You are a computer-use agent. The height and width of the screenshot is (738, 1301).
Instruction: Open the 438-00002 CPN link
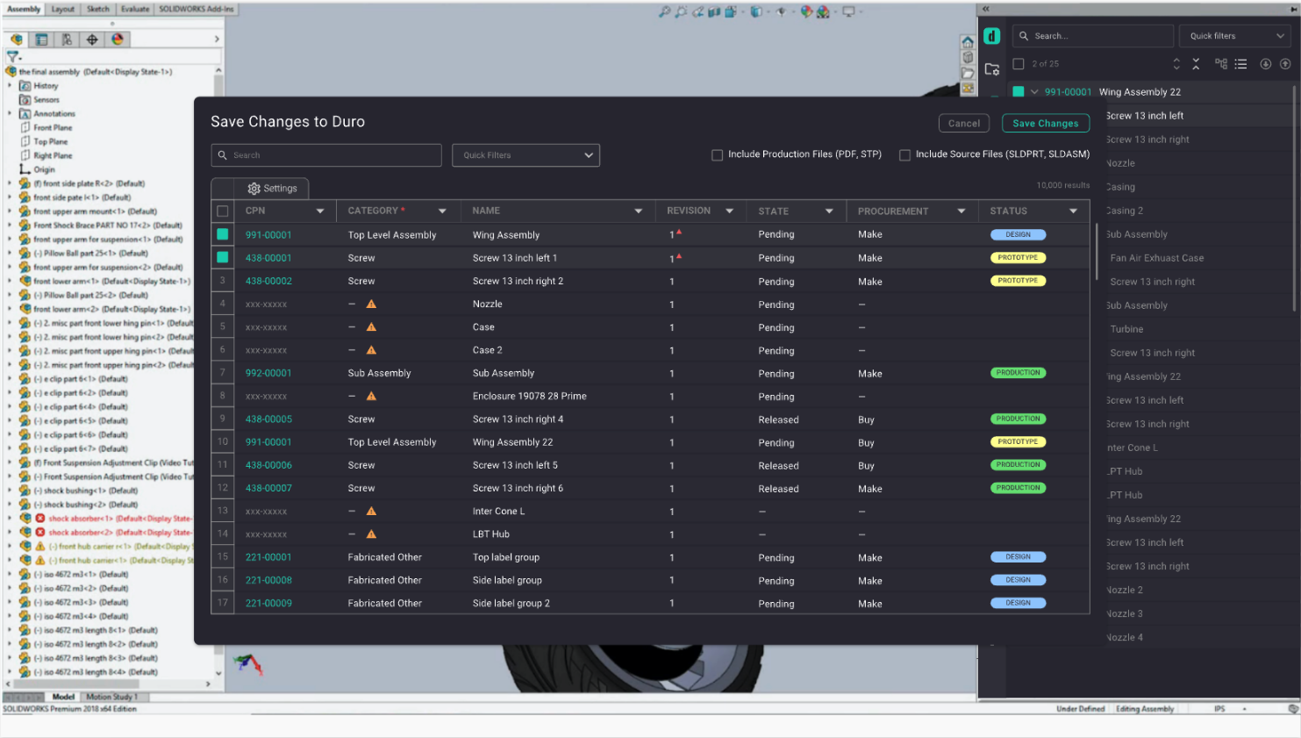pos(268,282)
